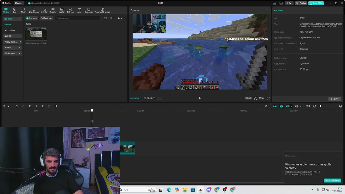This screenshot has height=194, width=345.
Task: Dismiss the CapCut shortcut conflict notification
Action: (339, 156)
